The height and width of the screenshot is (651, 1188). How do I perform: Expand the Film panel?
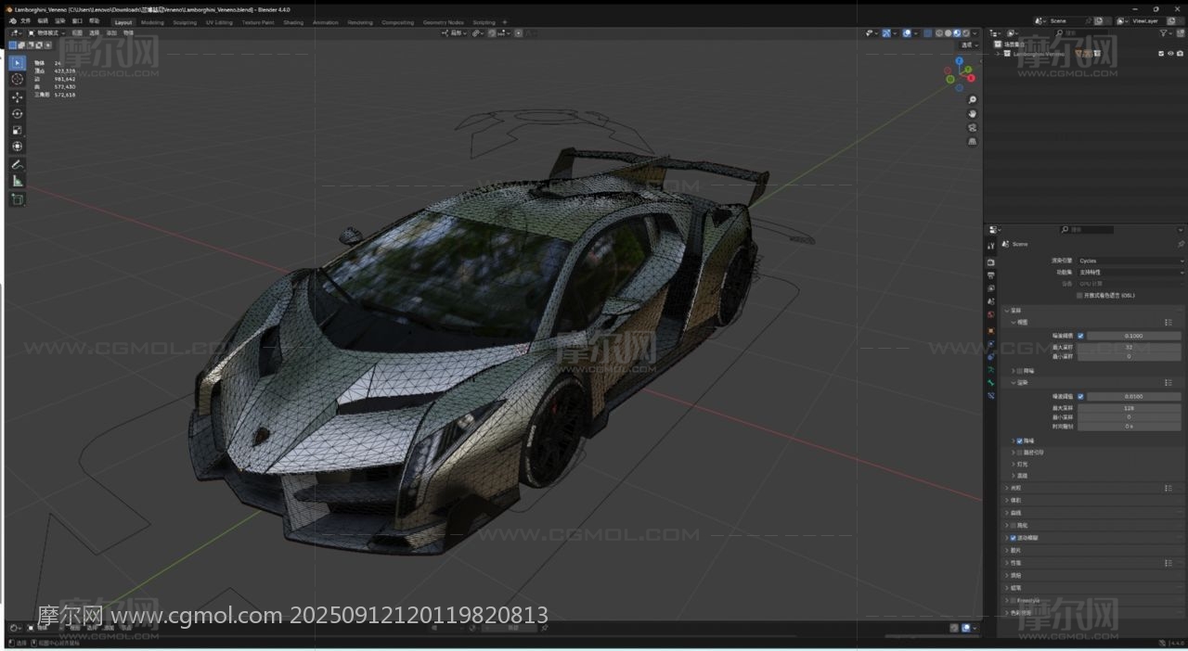(1007, 551)
